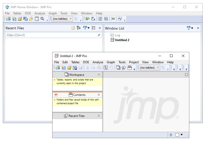The width and height of the screenshot is (214, 145).
Task: Click the project settings sliders icon in Untitled 2
Action: tap(106, 68)
